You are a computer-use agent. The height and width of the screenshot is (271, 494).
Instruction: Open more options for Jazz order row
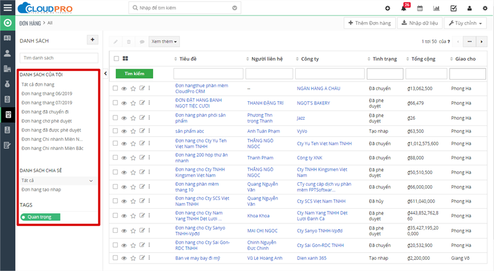coord(149,117)
